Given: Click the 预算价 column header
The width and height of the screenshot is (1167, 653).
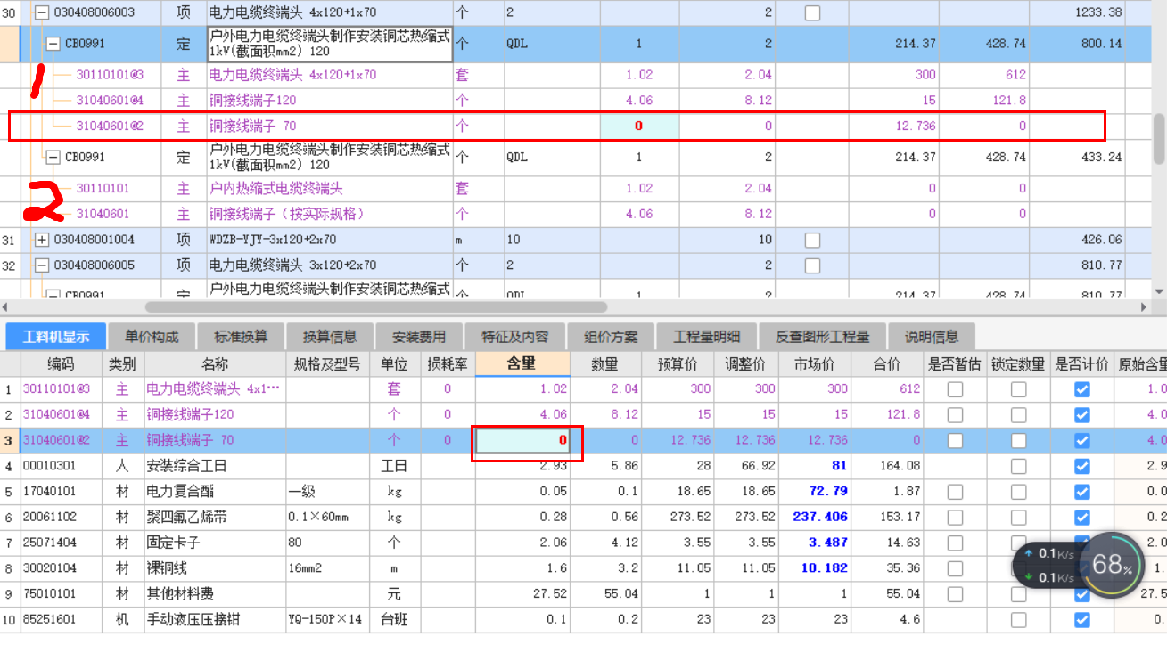Looking at the screenshot, I should click(676, 363).
